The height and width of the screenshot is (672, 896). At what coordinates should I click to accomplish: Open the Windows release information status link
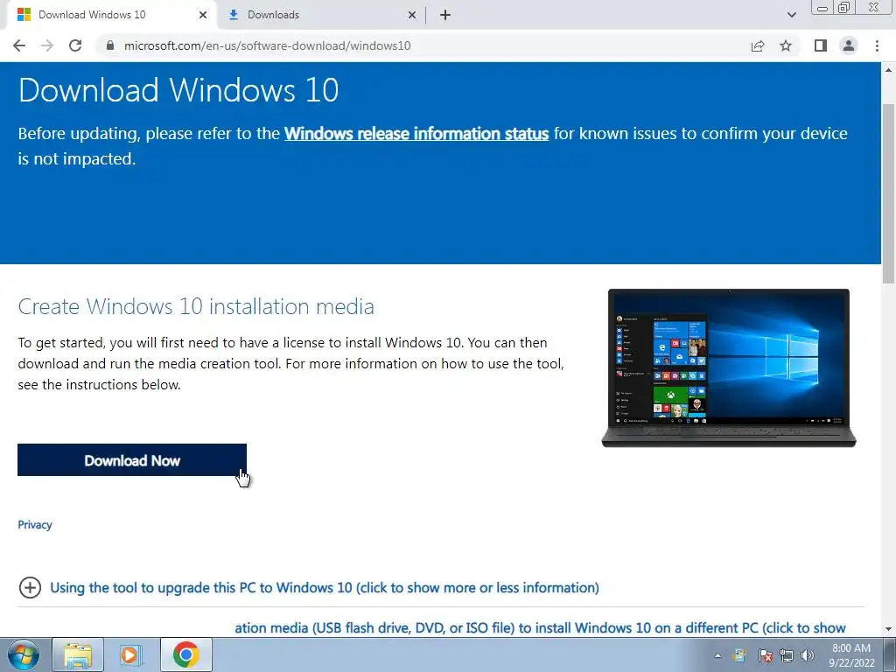[416, 134]
